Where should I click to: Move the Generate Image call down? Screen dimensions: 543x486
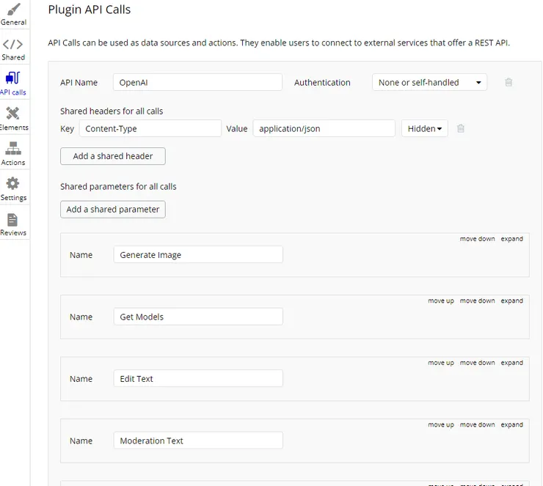click(x=477, y=239)
